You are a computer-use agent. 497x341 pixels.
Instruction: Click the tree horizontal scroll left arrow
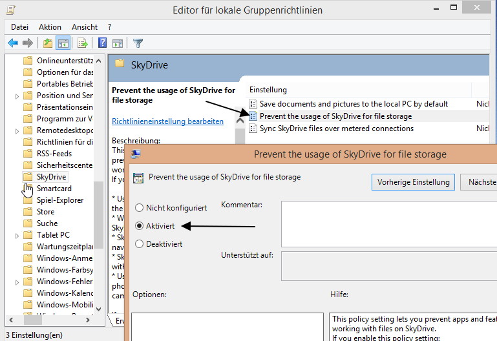[x=11, y=320]
